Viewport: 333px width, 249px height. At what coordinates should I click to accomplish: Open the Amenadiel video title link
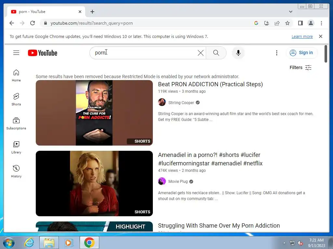coord(210,159)
